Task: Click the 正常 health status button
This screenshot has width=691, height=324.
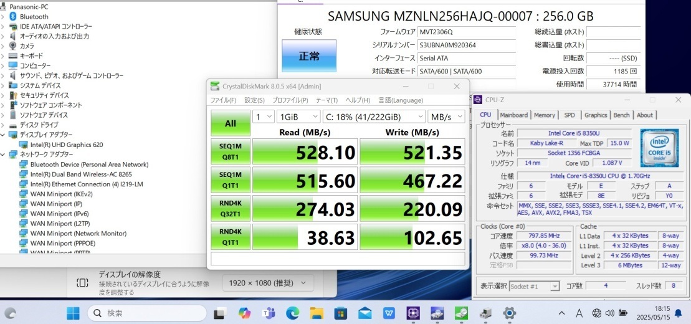Action: tap(309, 56)
